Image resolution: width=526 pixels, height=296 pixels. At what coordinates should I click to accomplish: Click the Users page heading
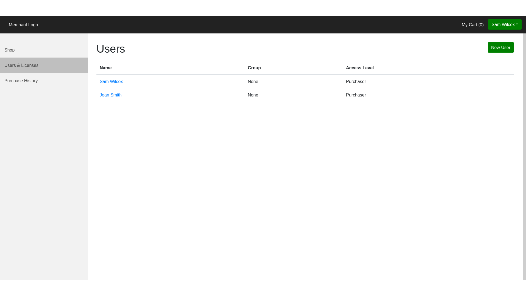tap(111, 49)
